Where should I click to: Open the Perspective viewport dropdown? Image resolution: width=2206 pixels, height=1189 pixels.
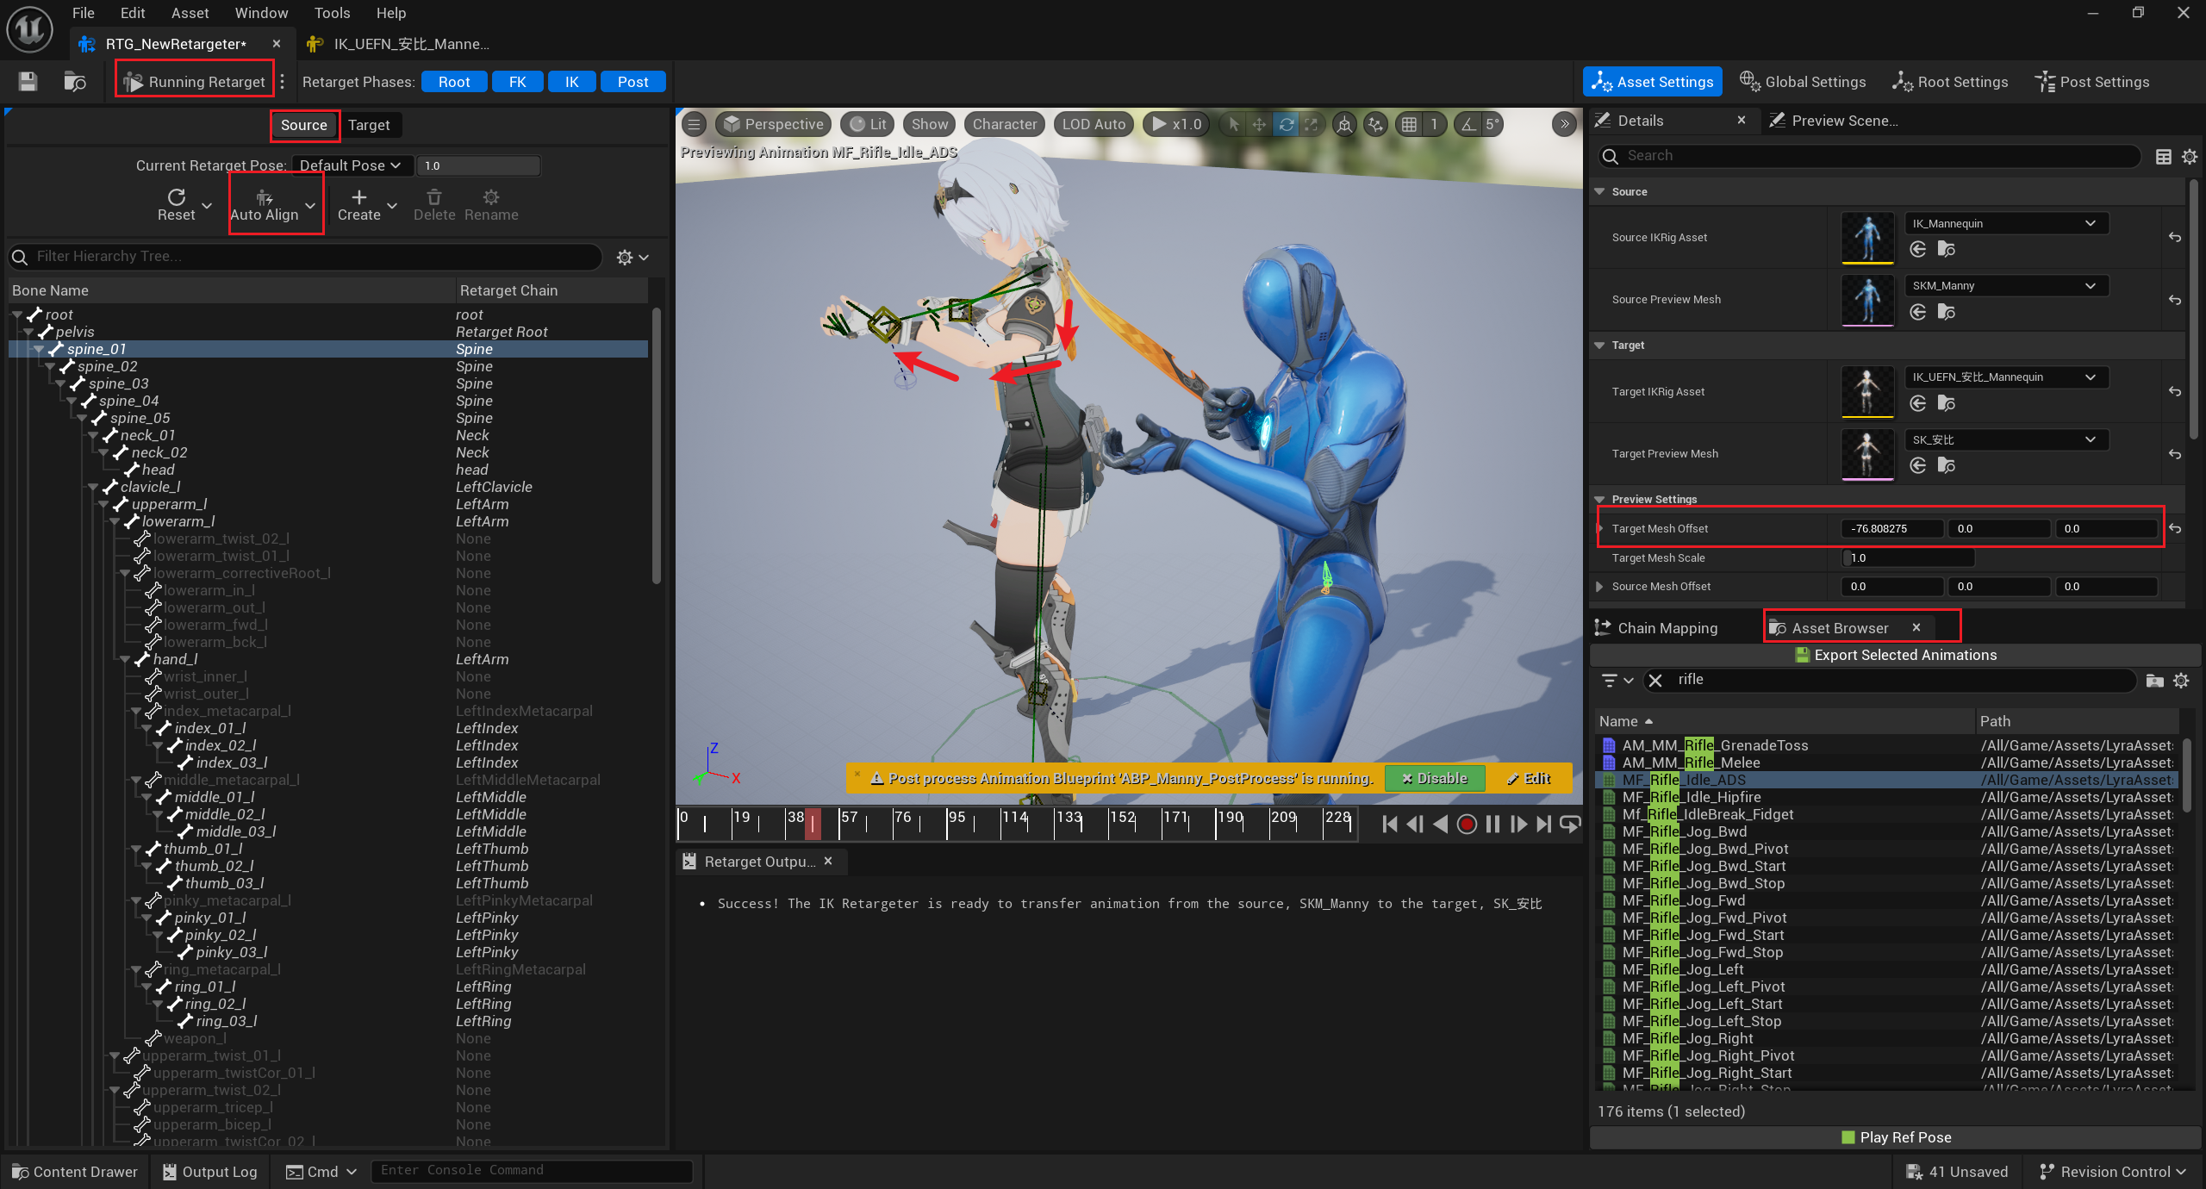click(773, 123)
